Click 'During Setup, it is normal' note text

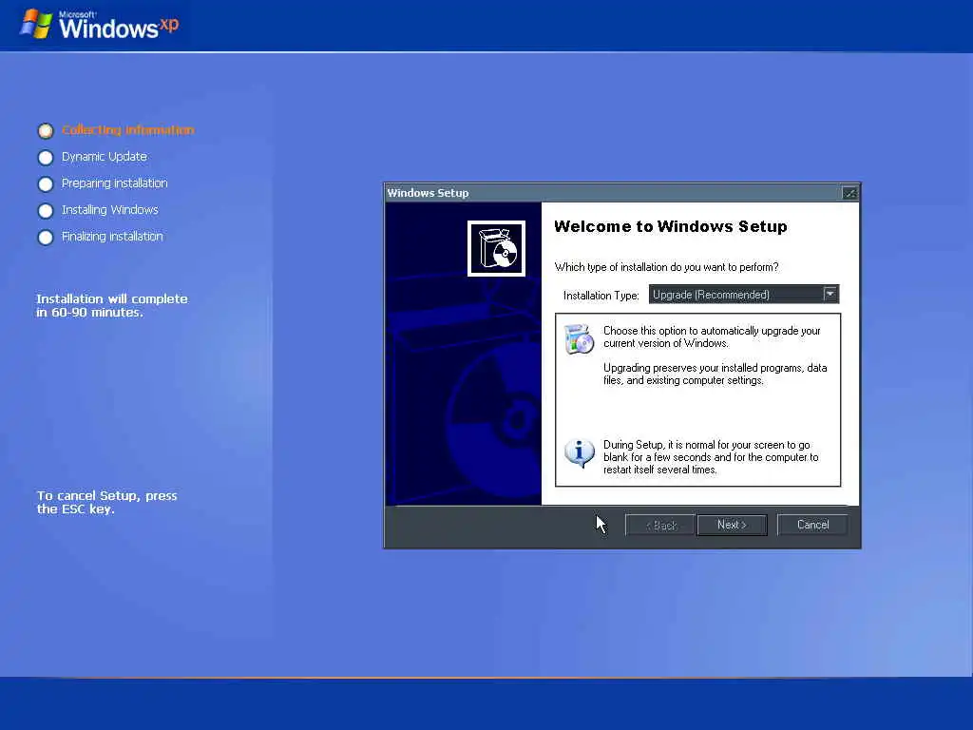pyautogui.click(x=711, y=457)
